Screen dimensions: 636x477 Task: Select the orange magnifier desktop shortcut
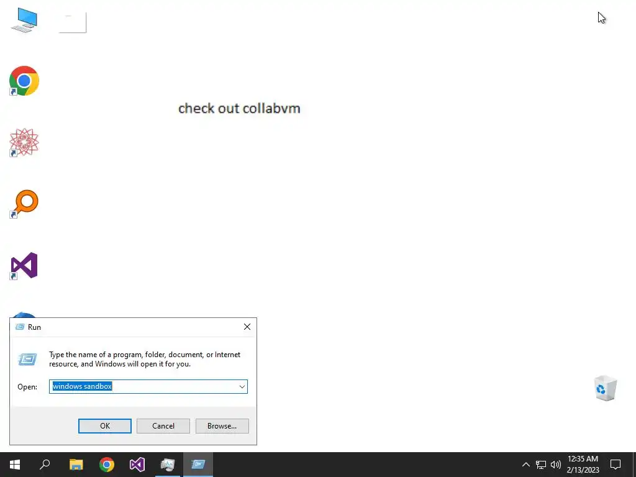tap(24, 204)
